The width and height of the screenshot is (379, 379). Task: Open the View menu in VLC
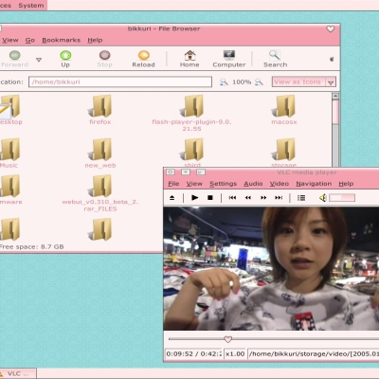point(194,184)
